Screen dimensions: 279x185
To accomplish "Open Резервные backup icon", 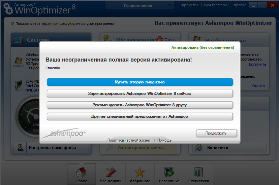I will pos(169,173).
